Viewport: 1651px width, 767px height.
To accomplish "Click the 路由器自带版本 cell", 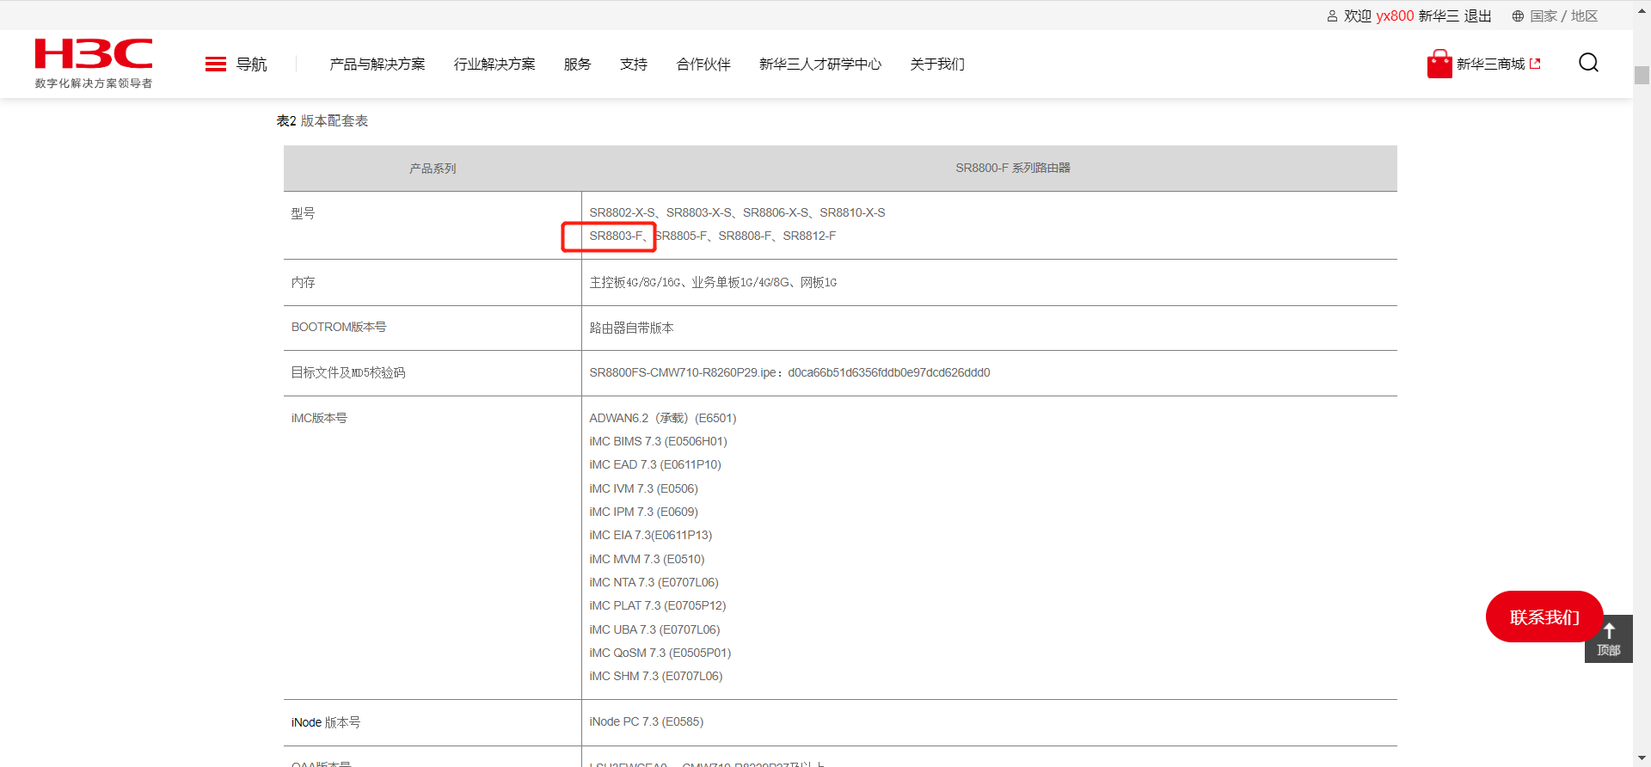I will tap(631, 328).
